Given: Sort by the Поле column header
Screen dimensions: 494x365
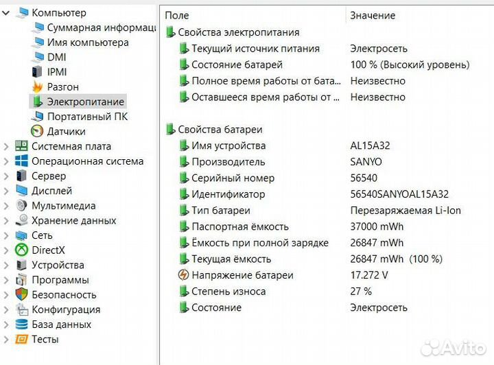Looking at the screenshot, I should click(x=177, y=15).
